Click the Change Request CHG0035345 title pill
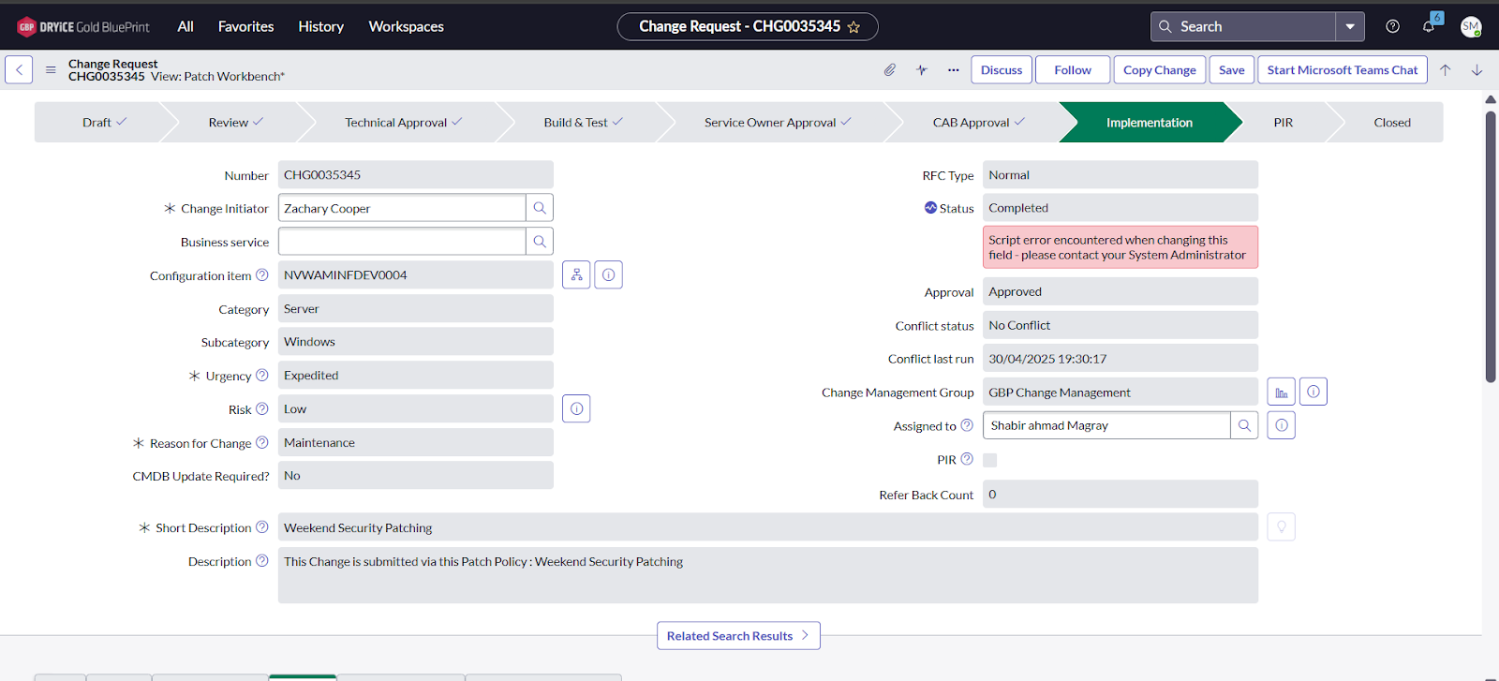The image size is (1499, 681). tap(748, 26)
